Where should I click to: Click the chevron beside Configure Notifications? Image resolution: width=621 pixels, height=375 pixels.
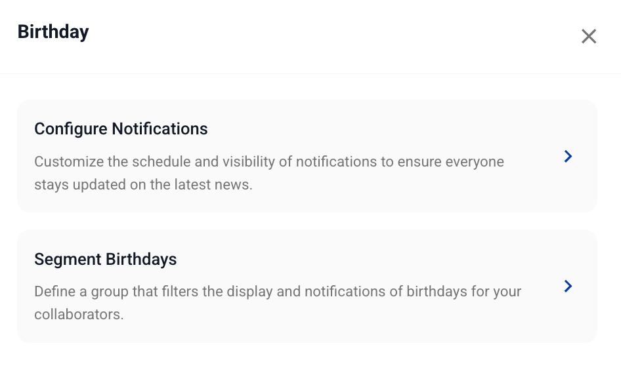pos(568,156)
